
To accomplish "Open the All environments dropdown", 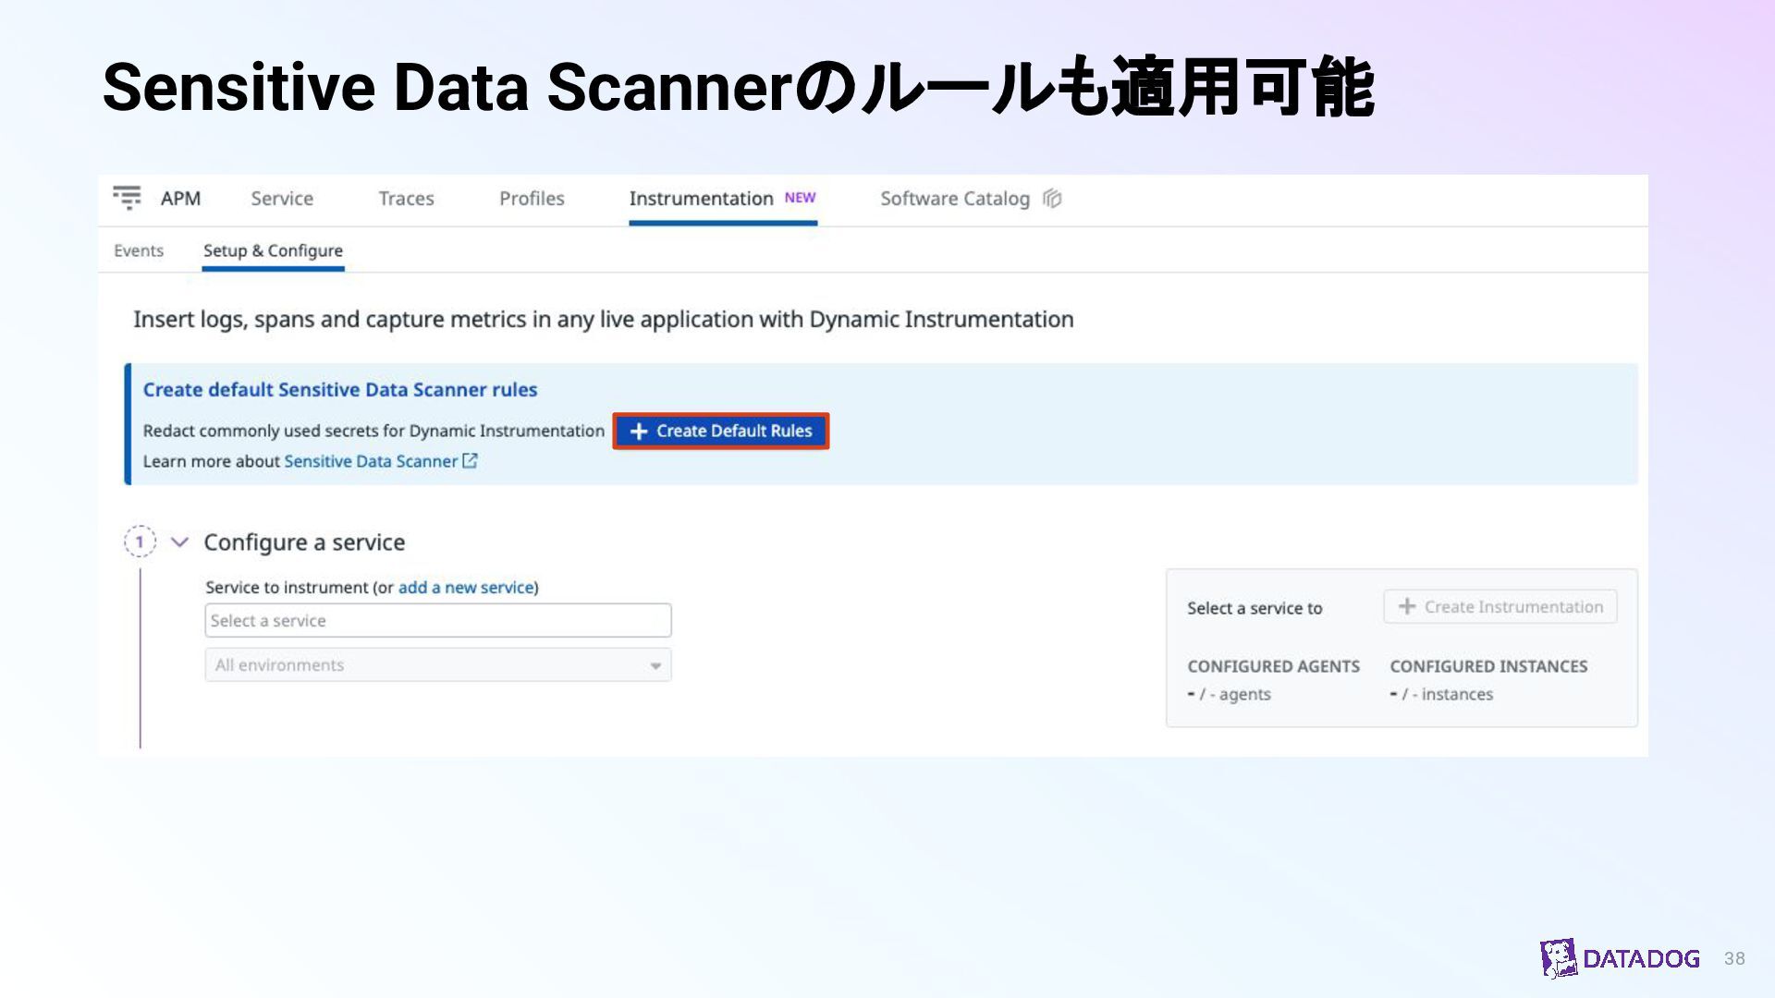I will click(x=437, y=665).
